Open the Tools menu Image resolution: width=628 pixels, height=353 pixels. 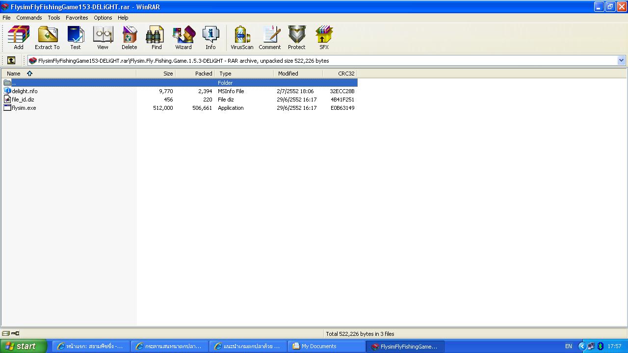pyautogui.click(x=54, y=18)
